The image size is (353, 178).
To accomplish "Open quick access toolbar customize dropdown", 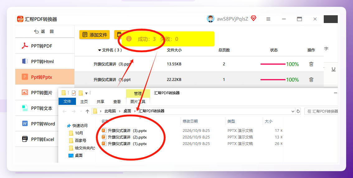I will coord(86,93).
